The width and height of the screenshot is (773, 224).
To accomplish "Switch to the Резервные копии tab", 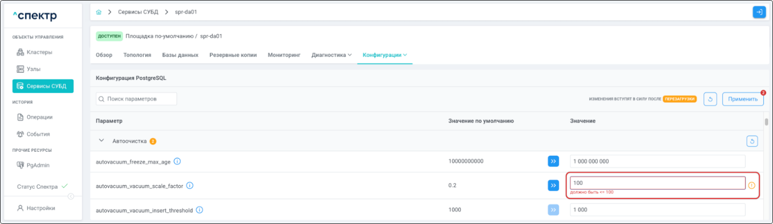I will pyautogui.click(x=233, y=55).
